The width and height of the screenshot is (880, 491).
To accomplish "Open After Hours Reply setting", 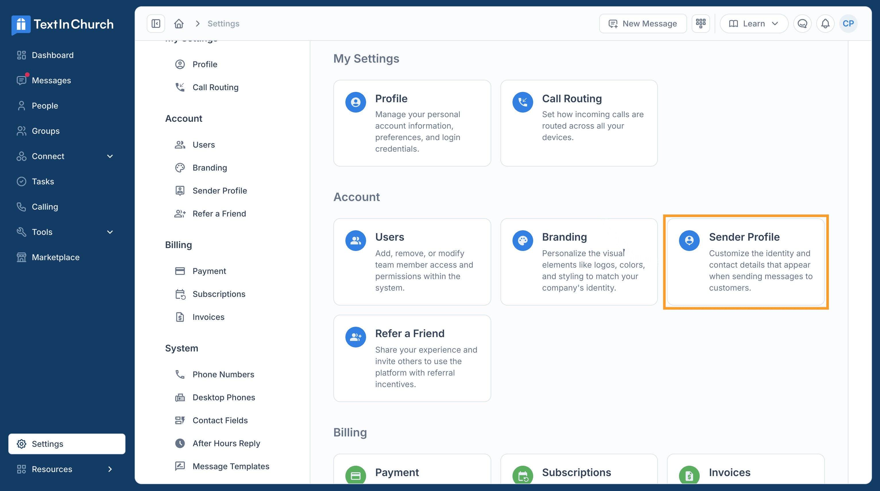I will pos(218,444).
